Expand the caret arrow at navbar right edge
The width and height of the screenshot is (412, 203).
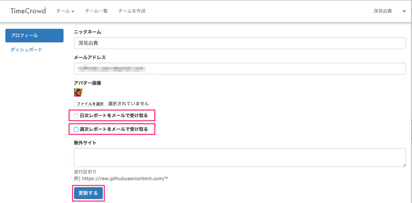coord(404,11)
